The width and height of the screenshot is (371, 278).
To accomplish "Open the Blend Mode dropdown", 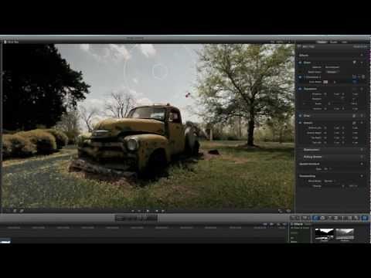I will (x=330, y=181).
